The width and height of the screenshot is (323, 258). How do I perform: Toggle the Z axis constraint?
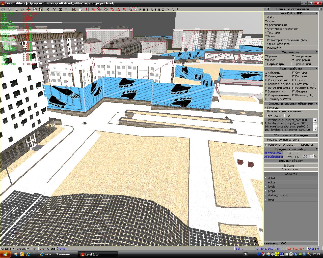coord(60,9)
